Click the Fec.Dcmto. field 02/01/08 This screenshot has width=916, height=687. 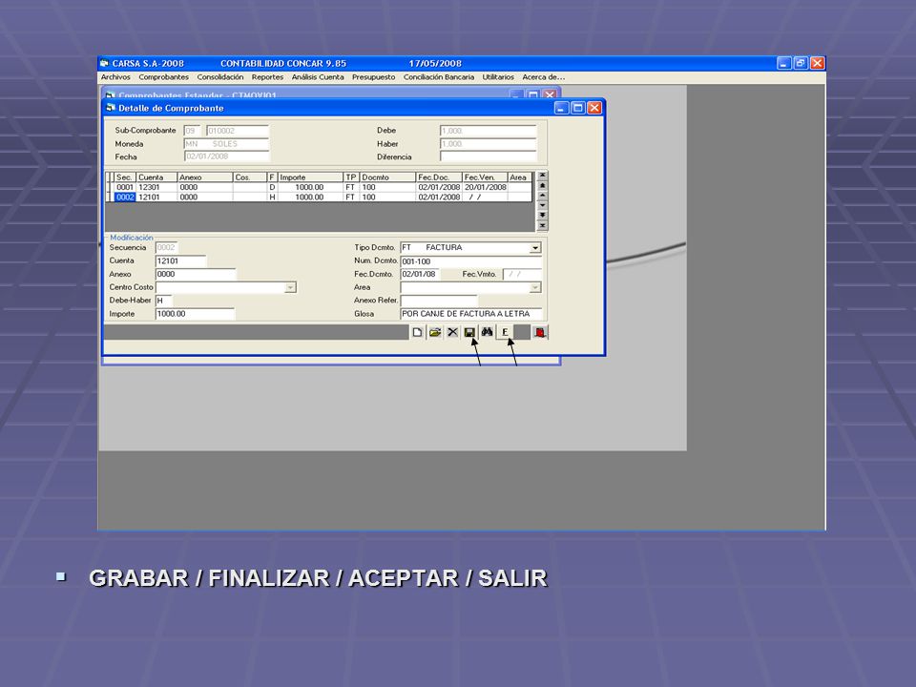(x=420, y=274)
